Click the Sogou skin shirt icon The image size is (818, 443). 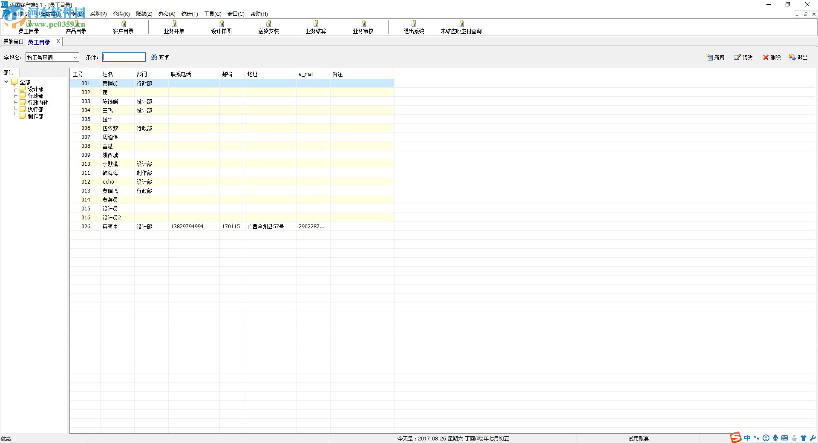[804, 438]
